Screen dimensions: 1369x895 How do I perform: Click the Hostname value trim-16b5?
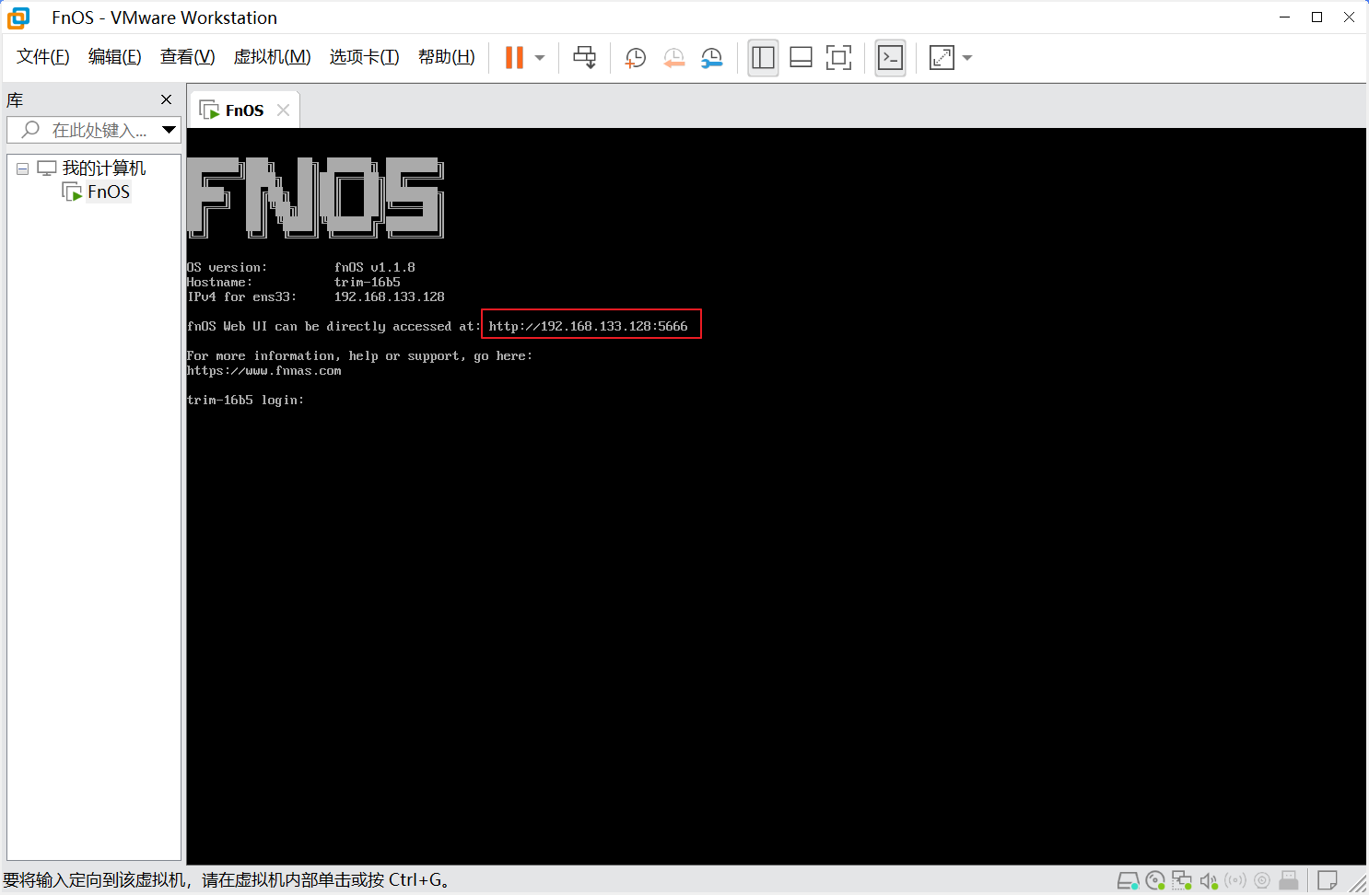[367, 282]
